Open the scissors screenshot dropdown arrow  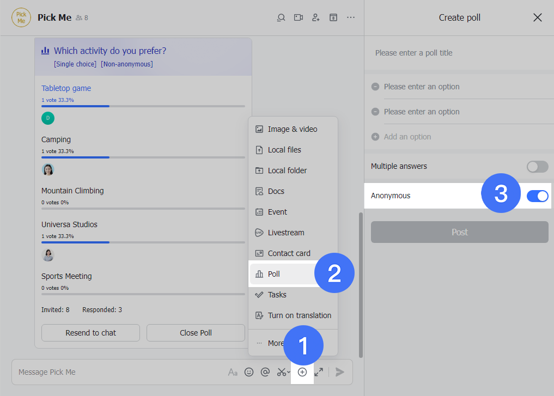click(x=289, y=373)
